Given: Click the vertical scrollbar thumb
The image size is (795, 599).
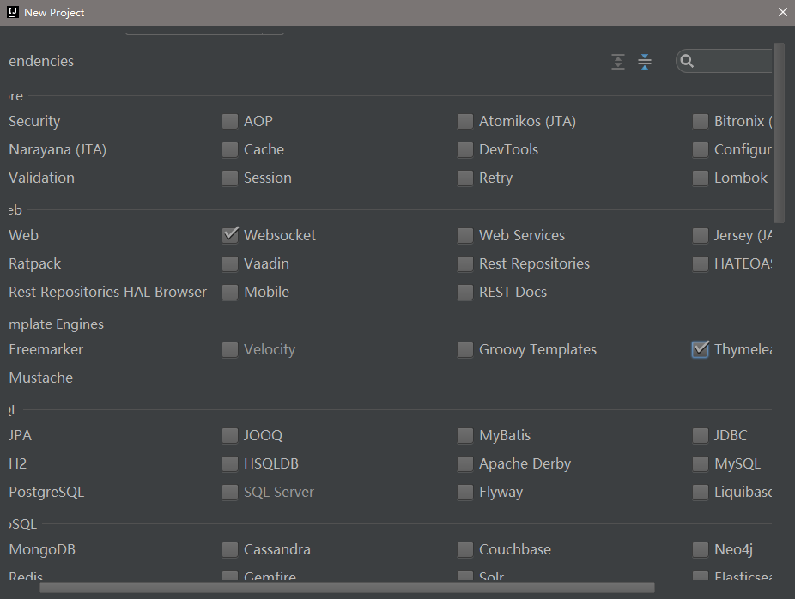Looking at the screenshot, I should tap(779, 133).
